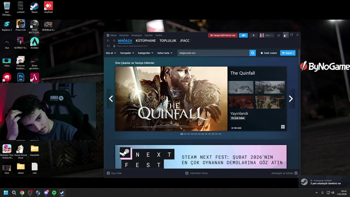Image resolution: width=350 pixels, height=197 pixels.
Task: Click the 'En Çok Satan' tag
Action: pos(238,118)
